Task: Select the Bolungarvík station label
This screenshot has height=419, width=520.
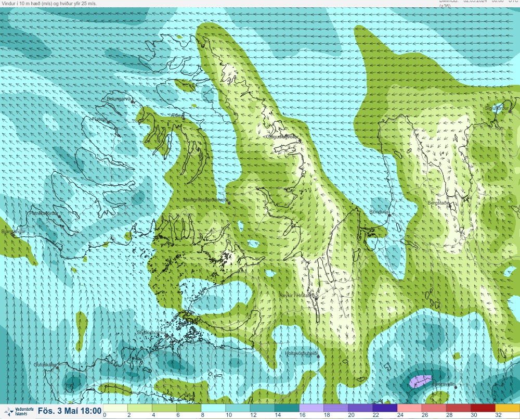Action: pyautogui.click(x=119, y=99)
